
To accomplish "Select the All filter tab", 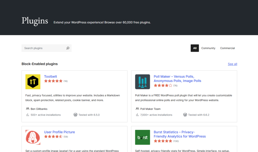I will 195,48.
